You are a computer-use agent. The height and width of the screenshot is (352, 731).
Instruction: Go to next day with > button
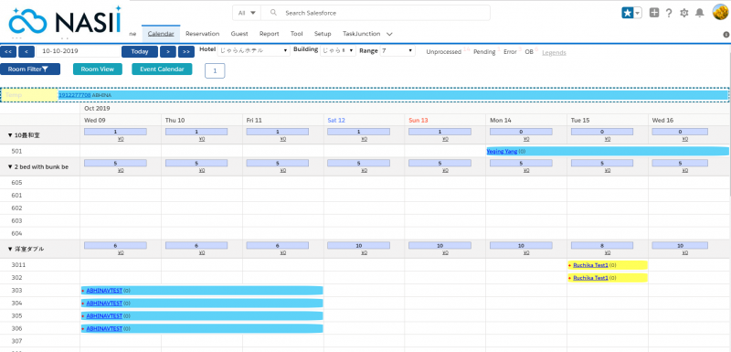pos(168,51)
